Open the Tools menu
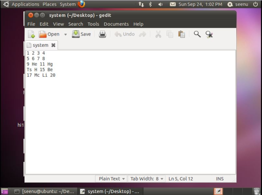 point(94,24)
